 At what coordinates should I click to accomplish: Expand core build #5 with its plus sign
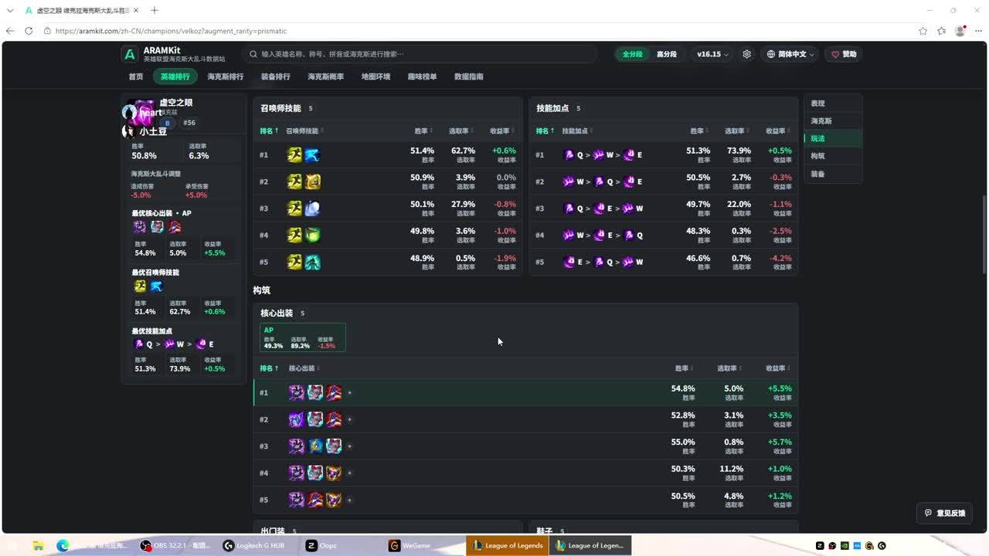tap(349, 500)
